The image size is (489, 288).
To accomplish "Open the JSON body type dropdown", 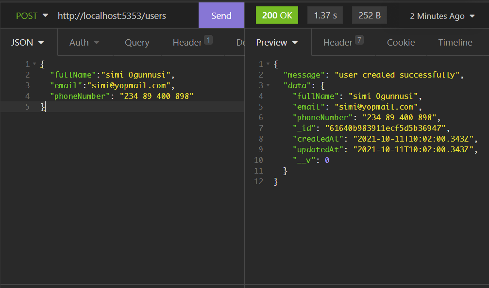I will pos(28,42).
